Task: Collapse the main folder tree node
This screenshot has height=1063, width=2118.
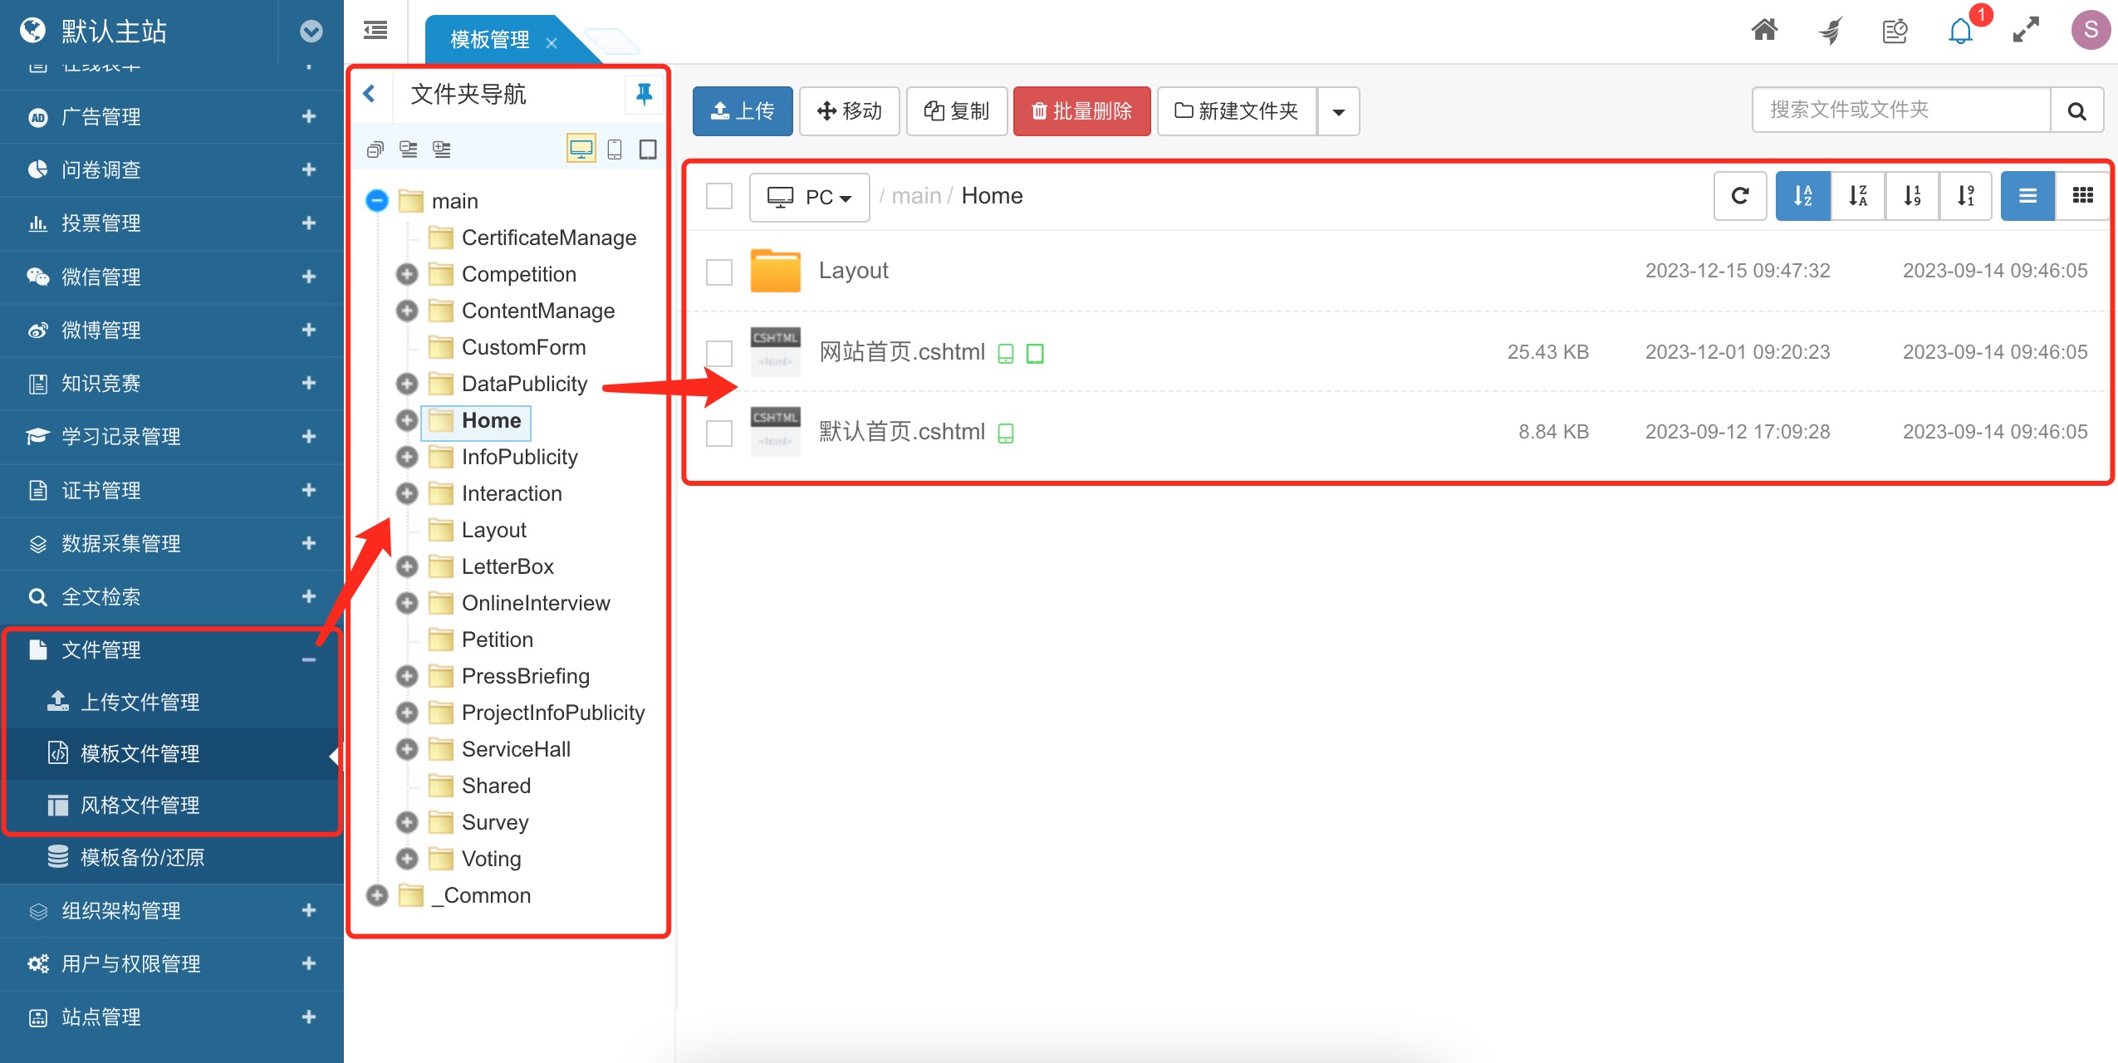Action: tap(376, 199)
